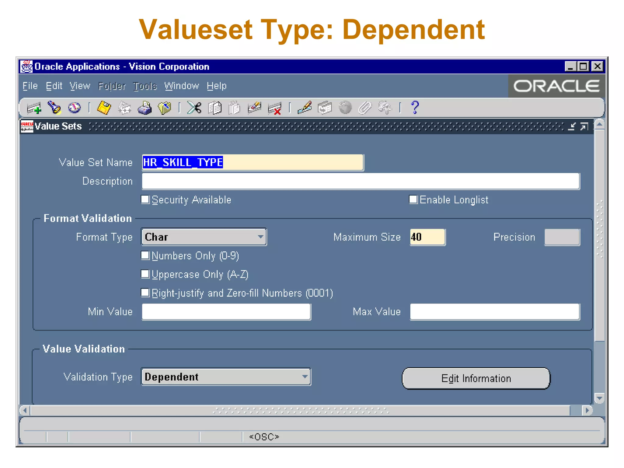Click the Value Set Name field
This screenshot has height=468, width=624.
pyautogui.click(x=253, y=162)
